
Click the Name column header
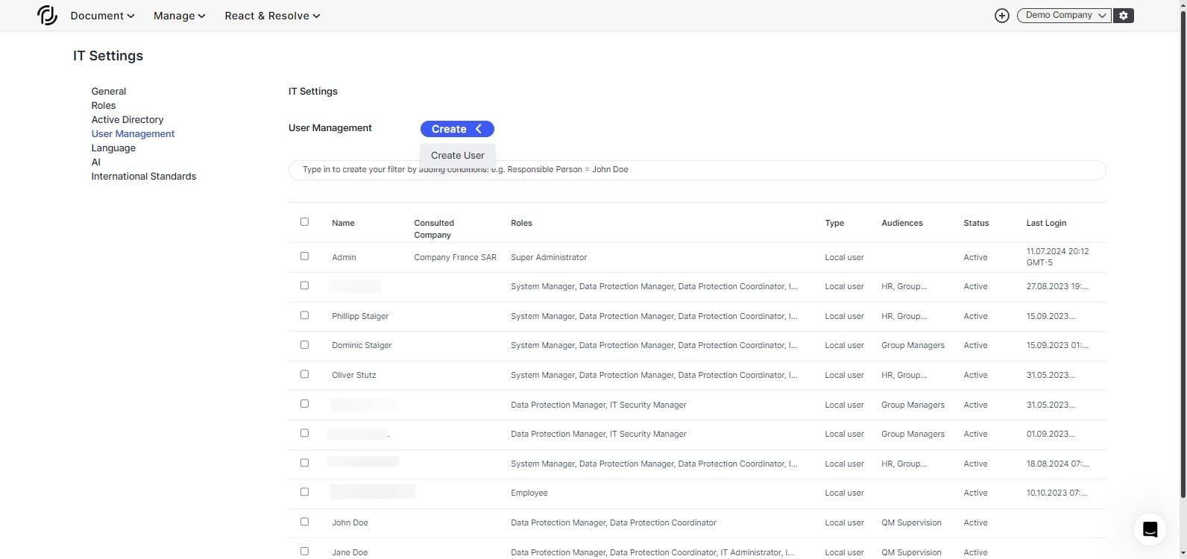pos(343,223)
